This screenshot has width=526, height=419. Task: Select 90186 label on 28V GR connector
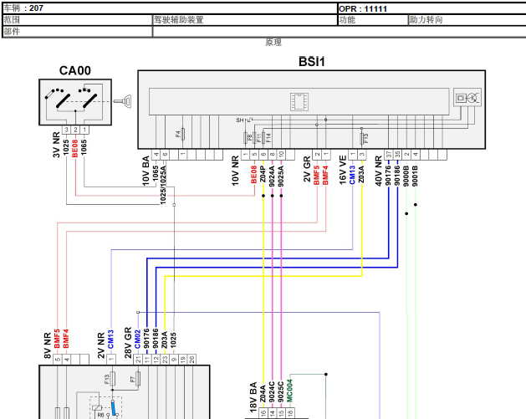pos(156,339)
